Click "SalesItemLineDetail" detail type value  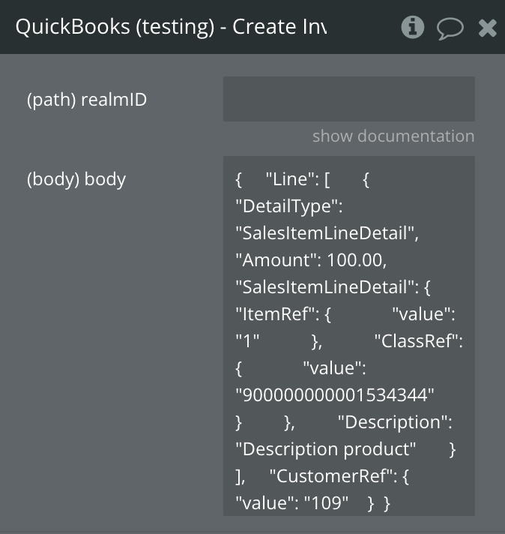(x=327, y=232)
